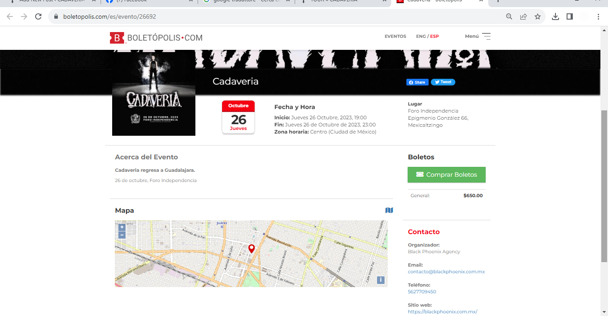Click the 'Menú' text label
608x316 pixels.
pyautogui.click(x=472, y=36)
